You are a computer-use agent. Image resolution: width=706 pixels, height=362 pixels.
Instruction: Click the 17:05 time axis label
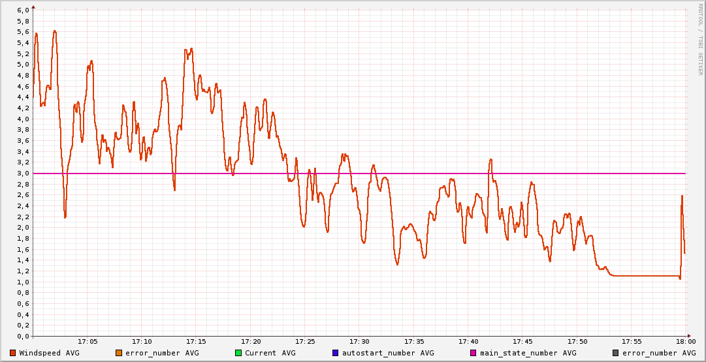tap(88, 341)
